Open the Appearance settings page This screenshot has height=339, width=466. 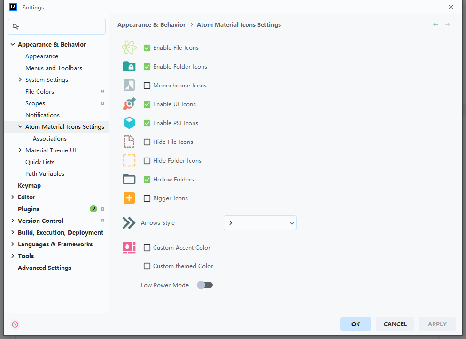point(42,56)
